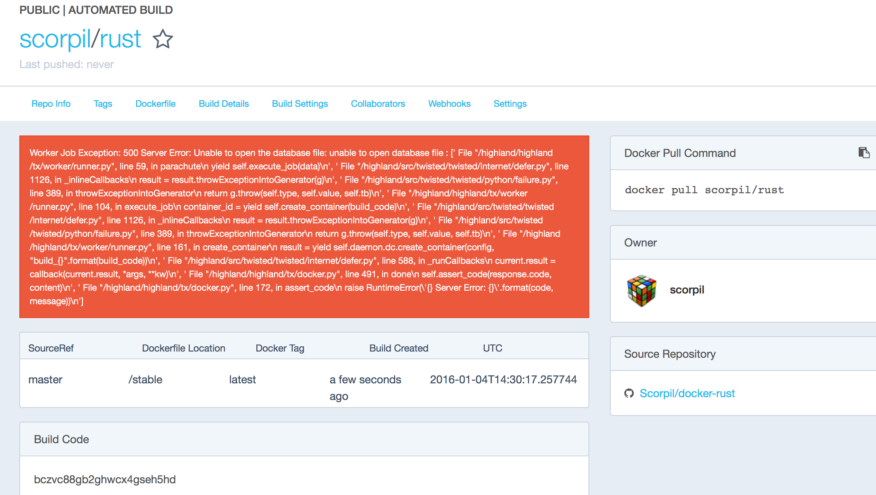Click the UTC timestamp 2016-01-04T14:30:17.257744
876x495 pixels.
[x=503, y=380]
